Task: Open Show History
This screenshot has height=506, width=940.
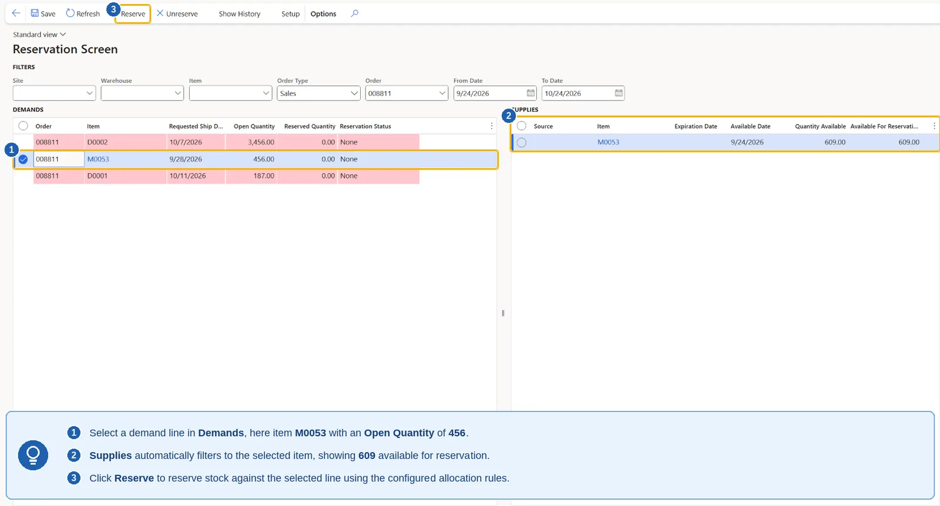Action: pos(240,14)
